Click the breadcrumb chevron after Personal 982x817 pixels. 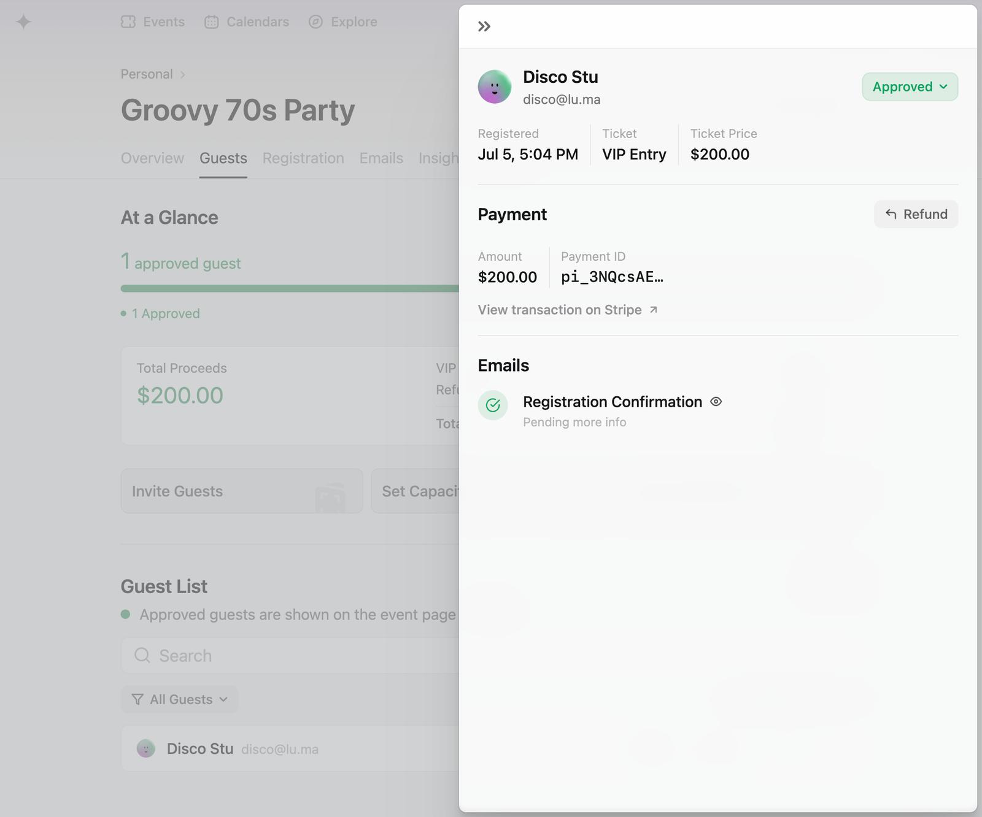[x=182, y=75]
